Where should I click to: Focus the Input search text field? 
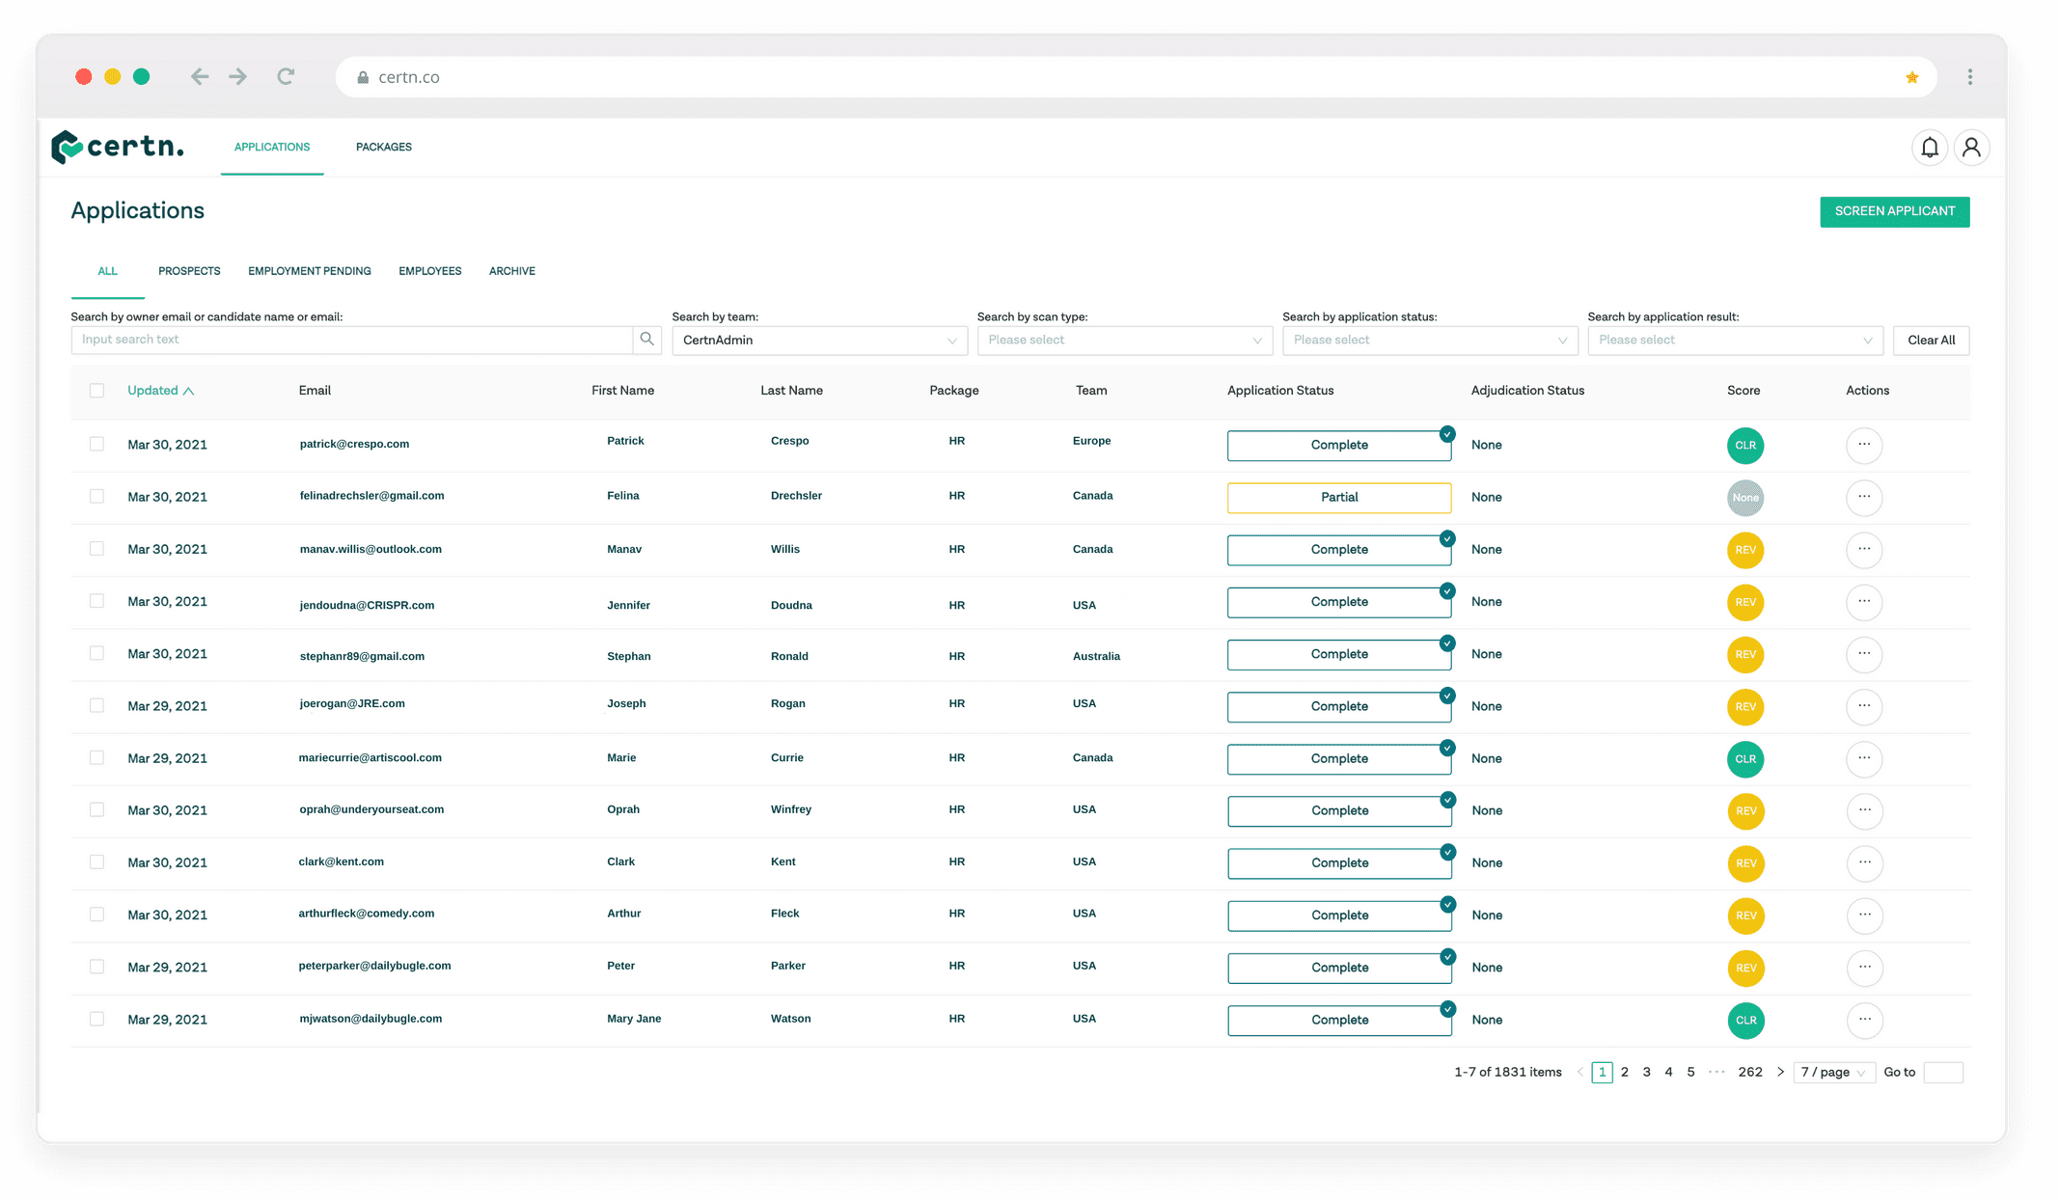(352, 340)
